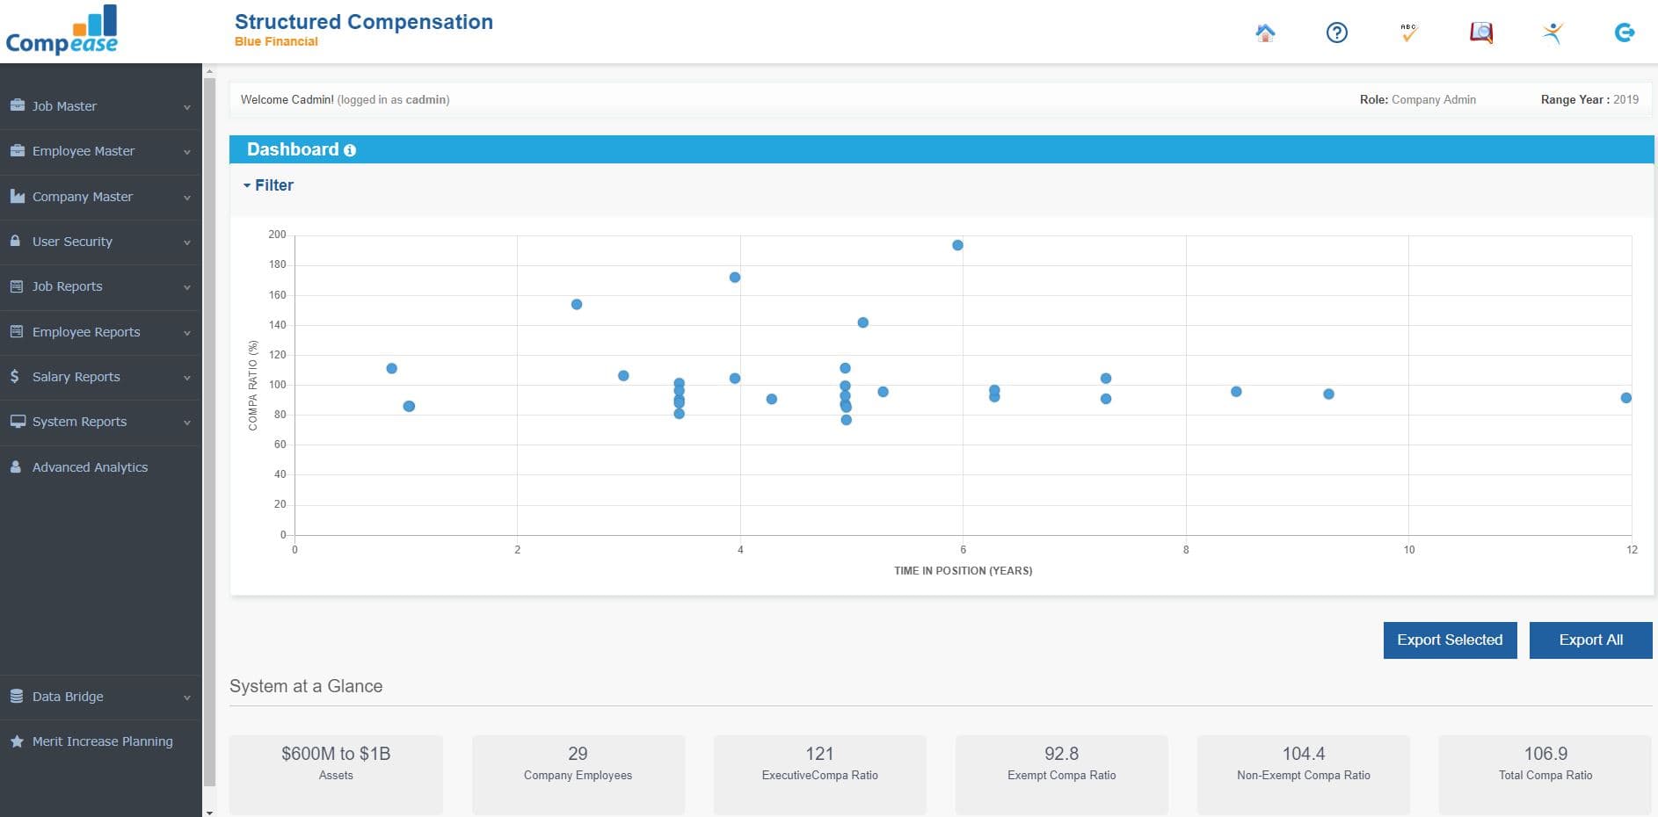Viewport: 1658px width, 817px height.
Task: Select the highest compa ratio data point
Action: [957, 245]
